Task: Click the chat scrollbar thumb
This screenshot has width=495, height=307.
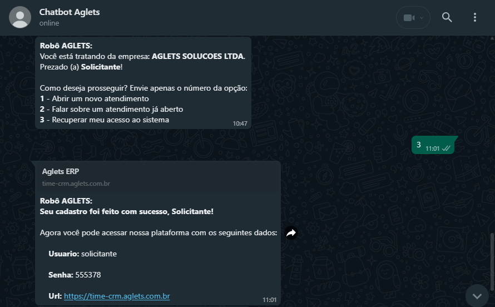Action: (x=492, y=262)
